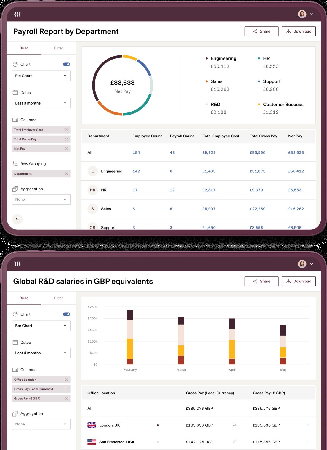Open the user profile avatar menu at top
327x450 pixels.
point(302,14)
